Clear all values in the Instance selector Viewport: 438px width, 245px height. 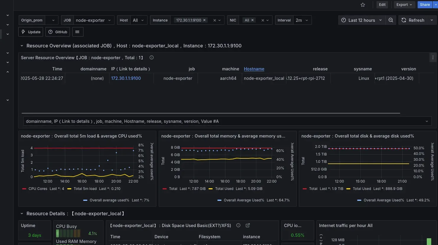215,20
